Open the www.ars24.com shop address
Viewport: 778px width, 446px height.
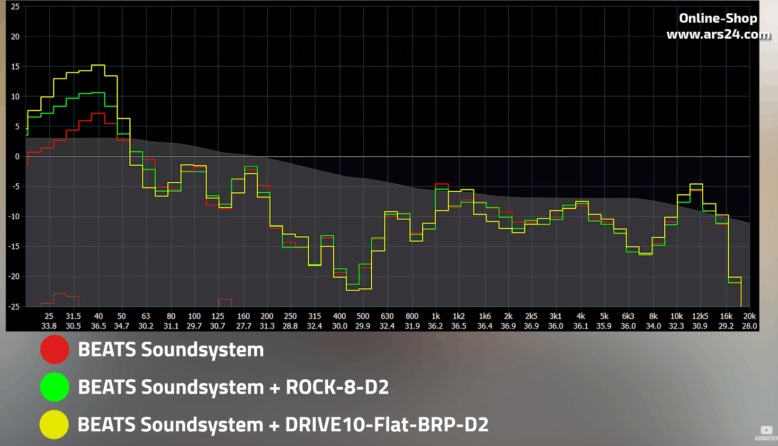pos(718,34)
